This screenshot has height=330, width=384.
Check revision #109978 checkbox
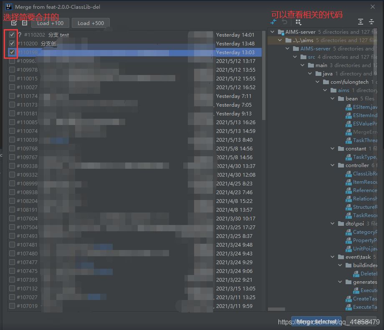pos(12,70)
